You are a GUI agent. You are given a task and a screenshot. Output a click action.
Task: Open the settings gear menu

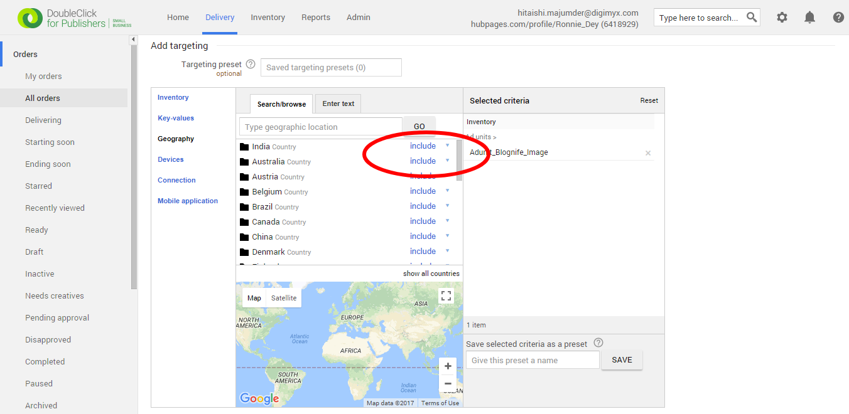click(782, 18)
